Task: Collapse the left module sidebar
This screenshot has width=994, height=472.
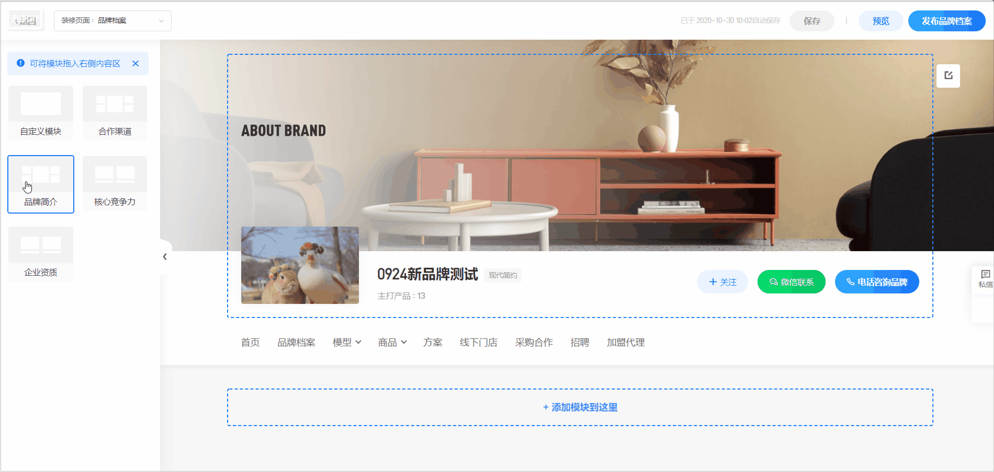Action: pos(165,256)
